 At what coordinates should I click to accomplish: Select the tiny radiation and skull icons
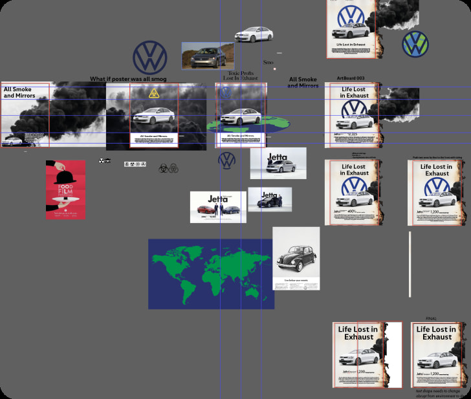pos(105,160)
